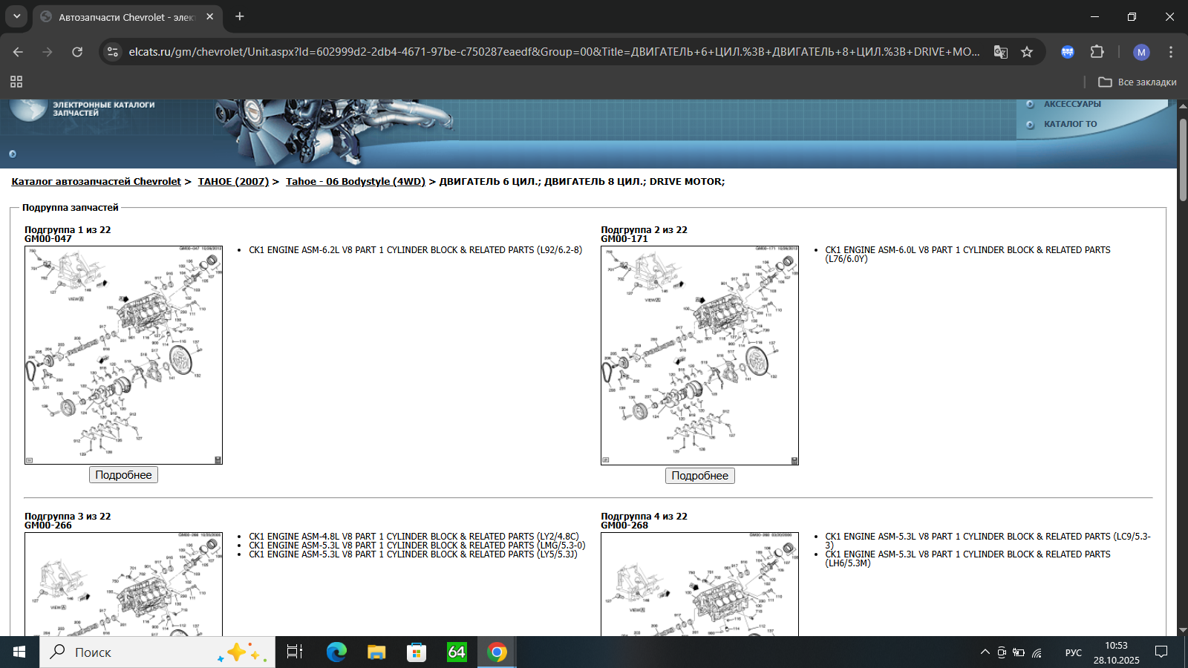Click the Подгруппа 2 из 22 heading
Screen dimensions: 1188x668
click(644, 229)
